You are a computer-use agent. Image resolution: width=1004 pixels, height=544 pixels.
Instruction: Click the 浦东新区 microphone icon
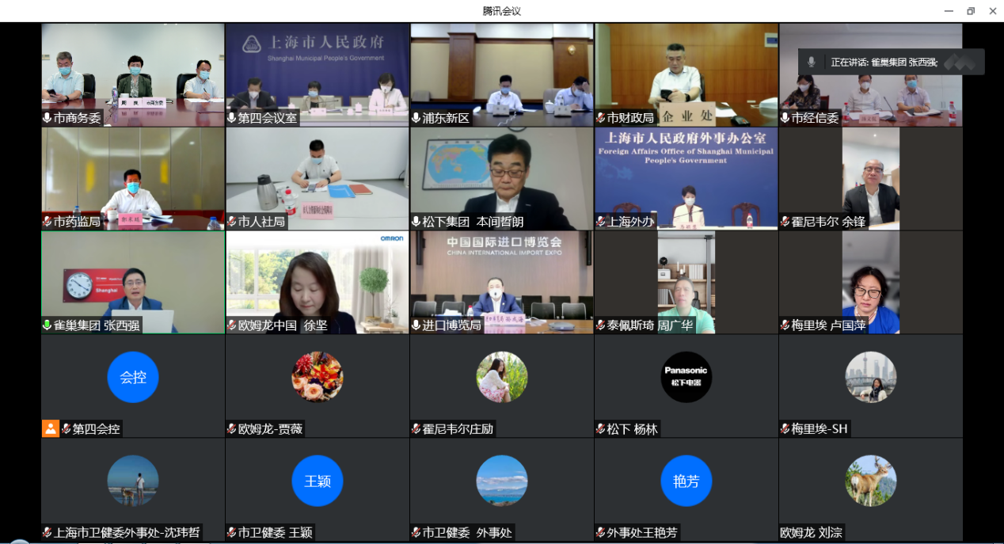pyautogui.click(x=416, y=118)
